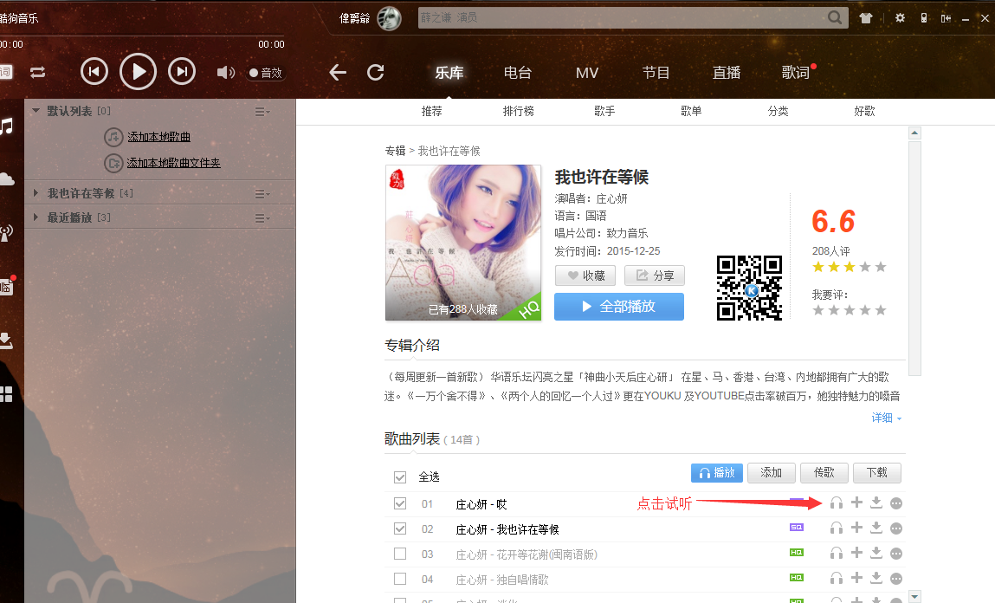Click the 传歌 button
Screen dimensions: 995x603
824,473
